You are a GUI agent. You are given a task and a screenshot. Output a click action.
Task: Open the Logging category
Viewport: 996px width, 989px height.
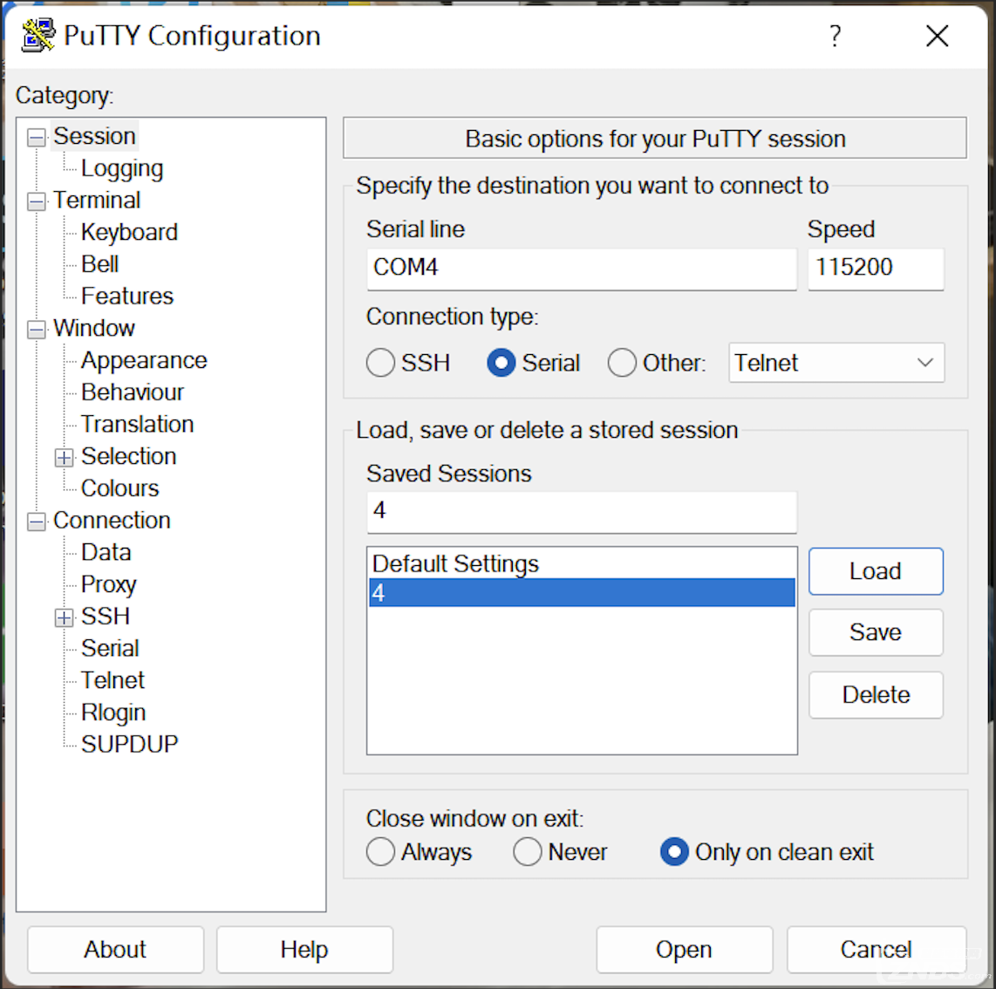122,168
